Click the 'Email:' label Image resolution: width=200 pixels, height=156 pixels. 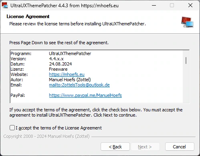tap(16, 85)
